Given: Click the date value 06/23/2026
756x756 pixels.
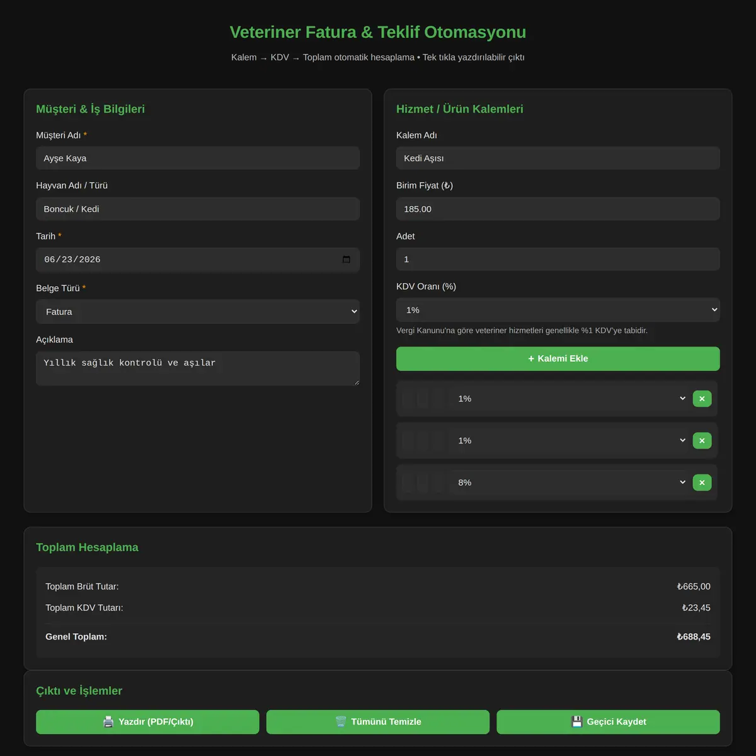Looking at the screenshot, I should point(72,260).
